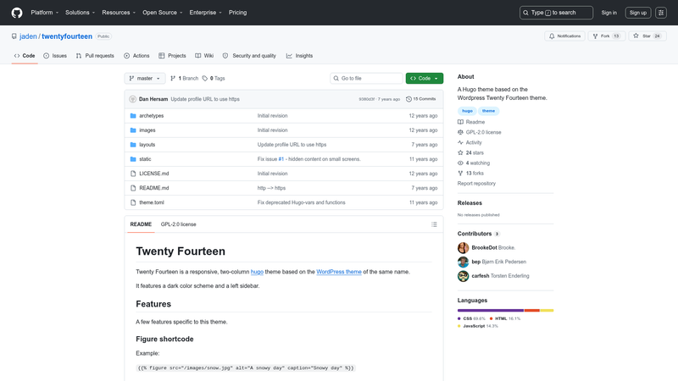This screenshot has width=678, height=381.
Task: Switch to the Actions tab
Action: [x=136, y=56]
